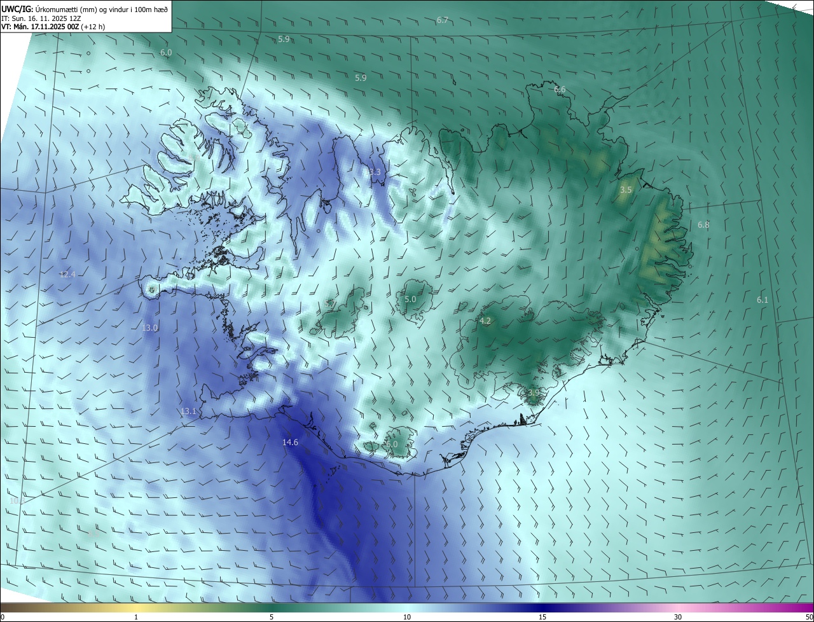Viewport: 814px width, 622px height.
Task: Click the UWC/IG title line in the header box
Action: (x=85, y=9)
